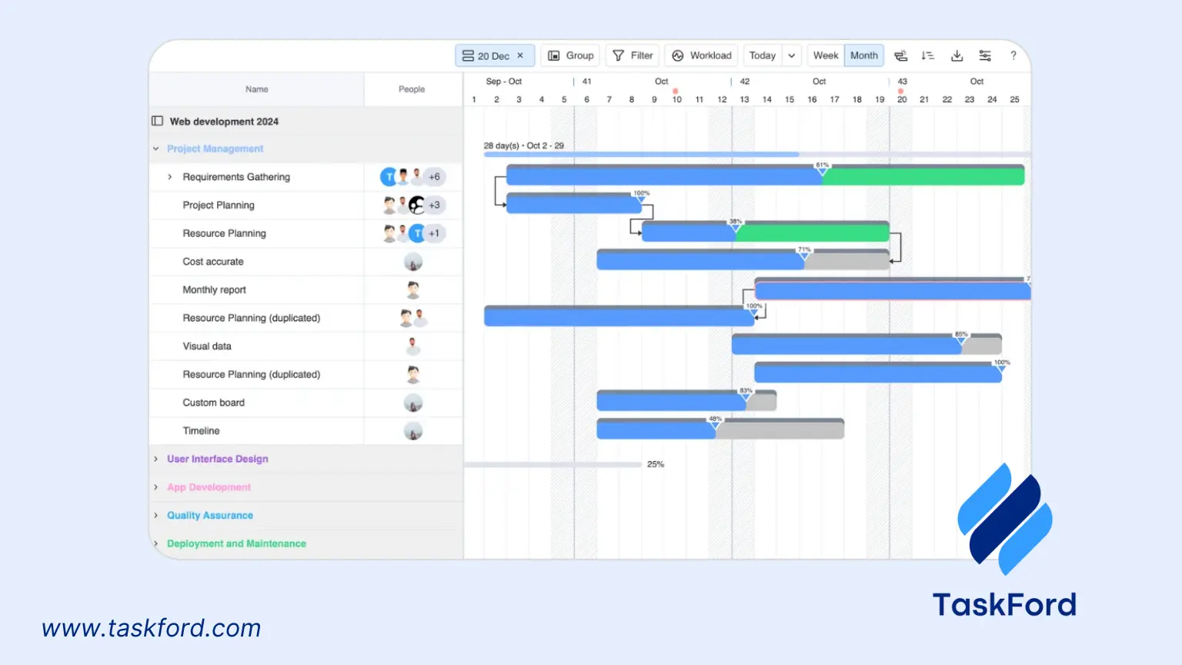Open the Today dropdown arrow
Image resolution: width=1182 pixels, height=665 pixels.
point(790,55)
